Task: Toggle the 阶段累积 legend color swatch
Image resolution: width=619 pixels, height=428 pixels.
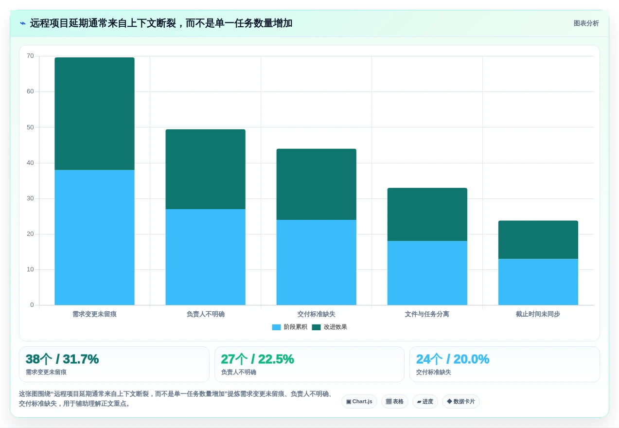Action: pyautogui.click(x=276, y=327)
